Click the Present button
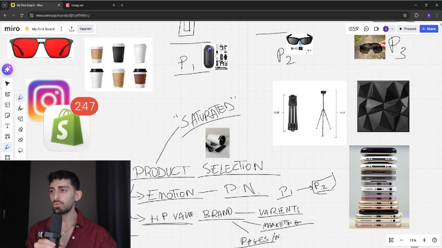442x248 pixels. tap(408, 29)
